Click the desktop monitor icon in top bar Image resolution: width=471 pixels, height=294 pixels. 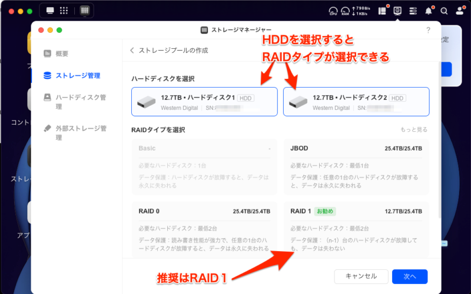tap(50, 11)
